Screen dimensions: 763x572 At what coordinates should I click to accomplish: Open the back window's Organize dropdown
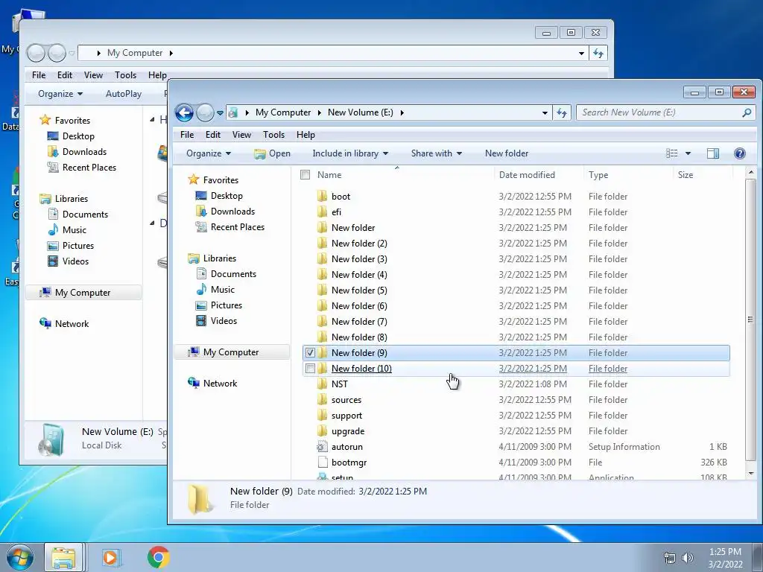60,94
